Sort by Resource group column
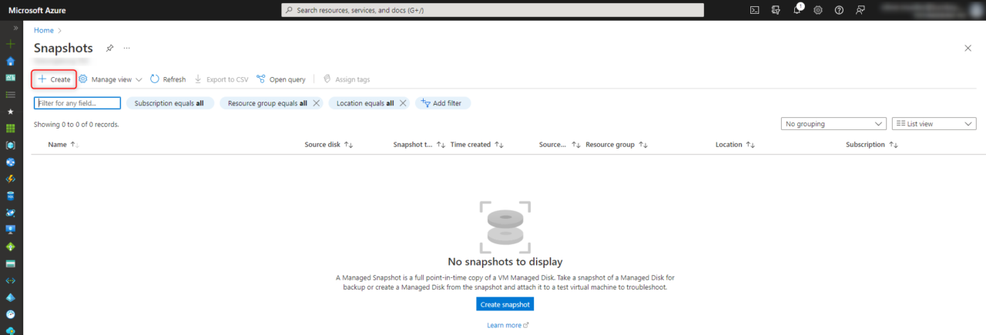 click(x=616, y=144)
